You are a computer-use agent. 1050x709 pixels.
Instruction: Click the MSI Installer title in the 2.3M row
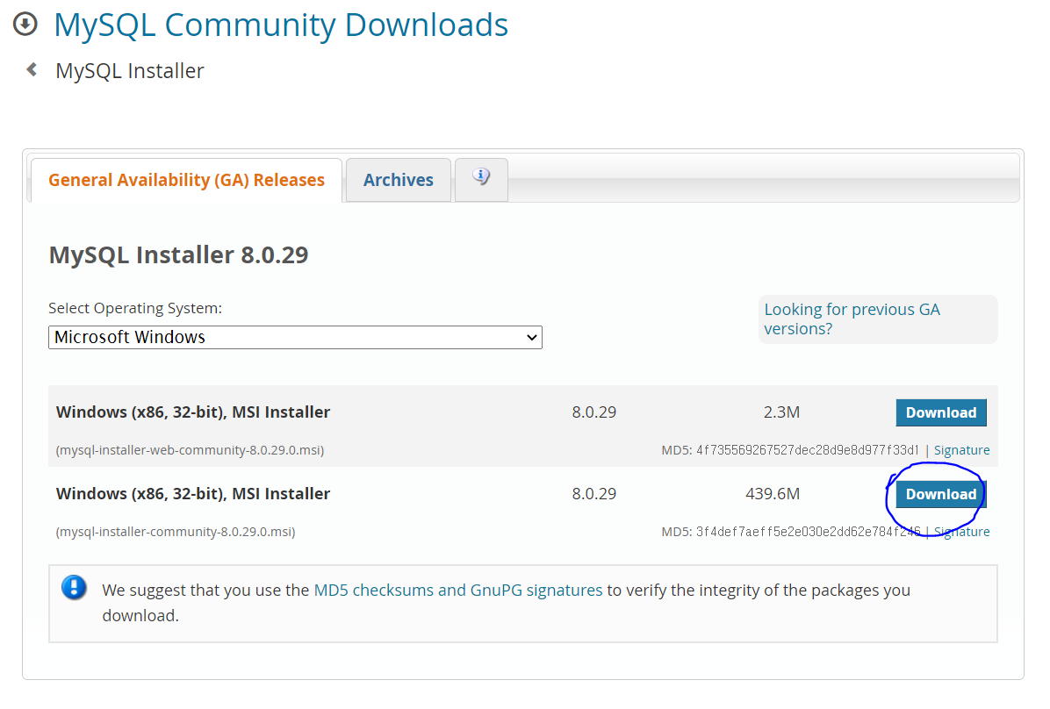(193, 412)
